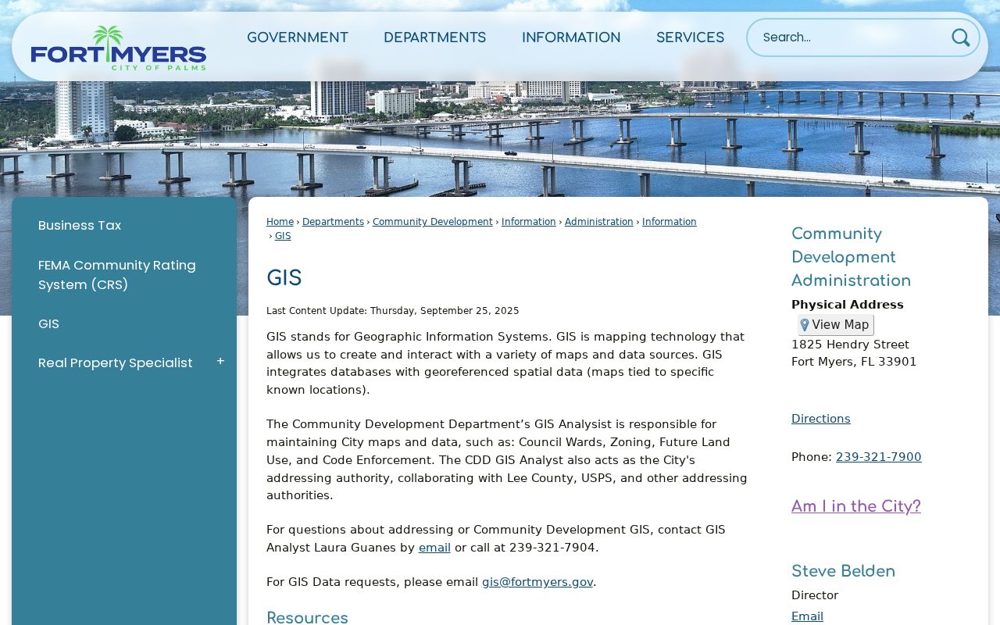
Task: Call the 239-321-7900 phone link
Action: coord(879,457)
